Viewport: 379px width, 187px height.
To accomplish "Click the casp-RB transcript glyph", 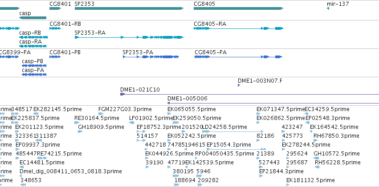I will coord(33,37).
